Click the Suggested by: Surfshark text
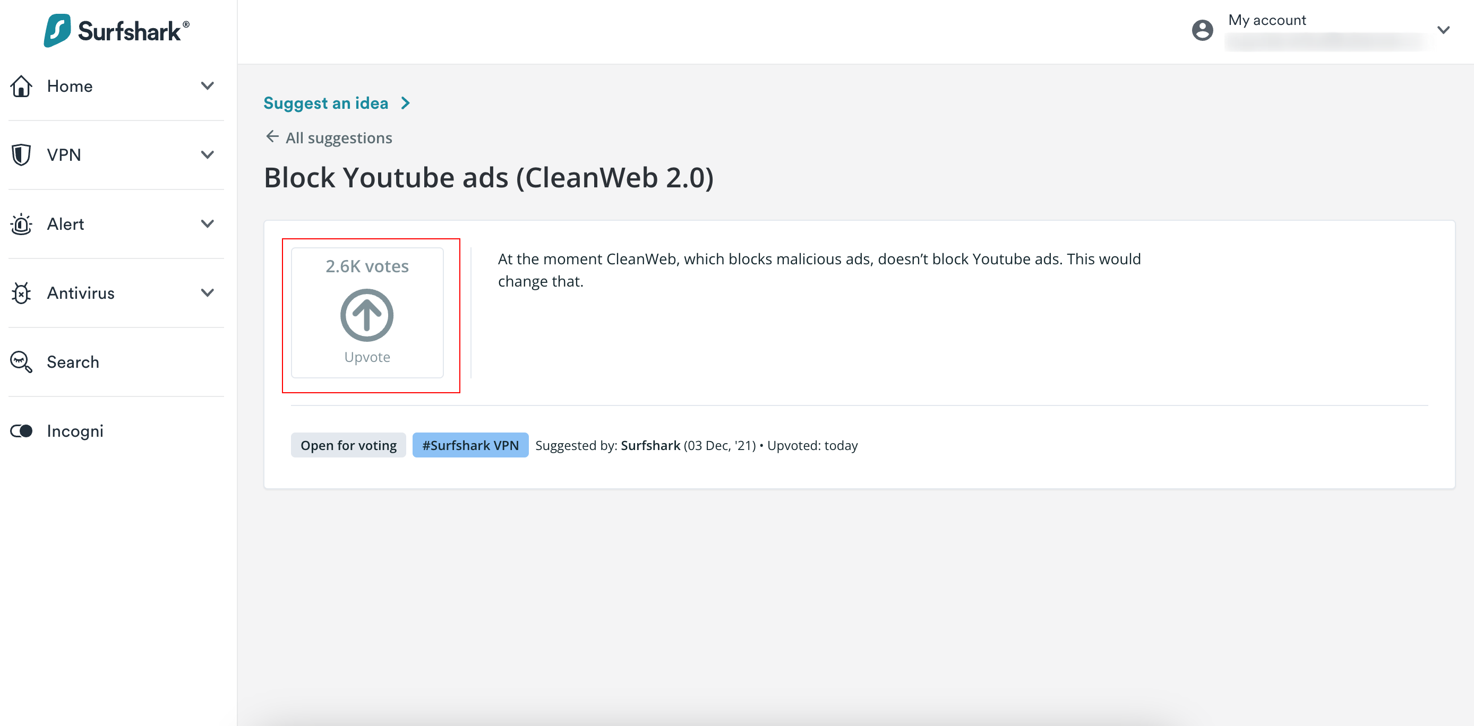This screenshot has height=726, width=1474. pyautogui.click(x=607, y=445)
